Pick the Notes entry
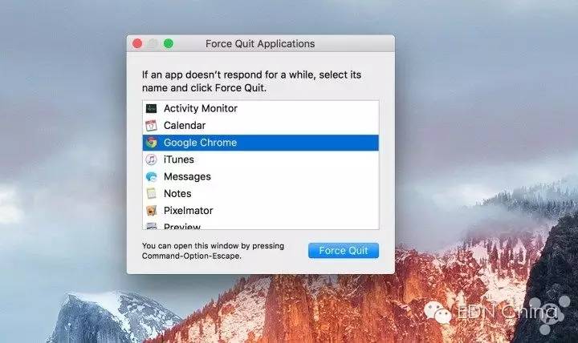Image resolution: width=578 pixels, height=343 pixels. (260, 194)
